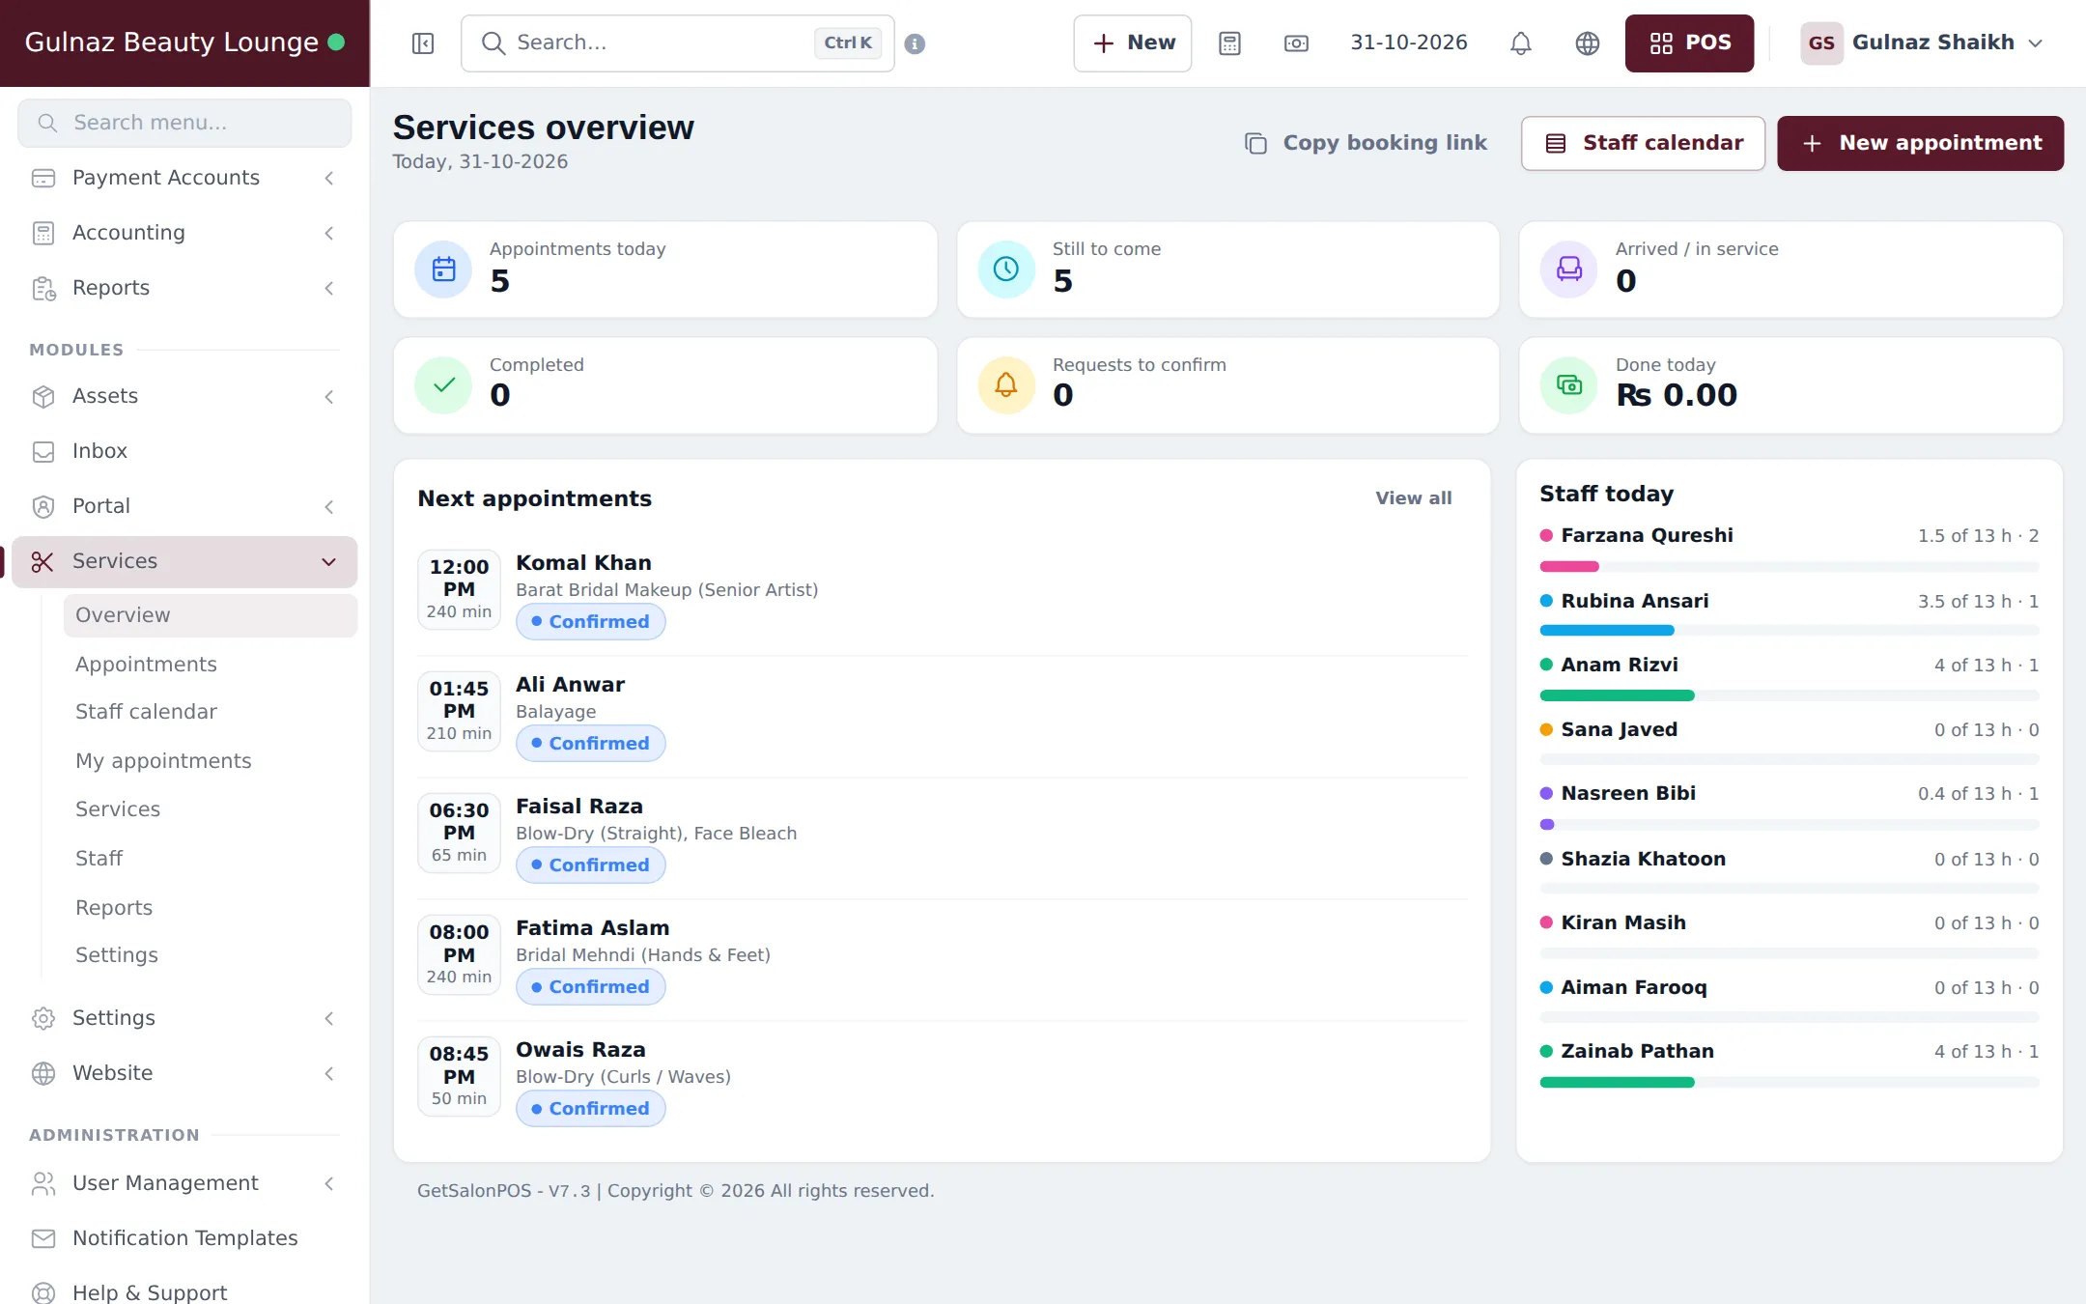Screen dimensions: 2086x1304
Task: Click the Appointments today calendar icon
Action: point(443,269)
